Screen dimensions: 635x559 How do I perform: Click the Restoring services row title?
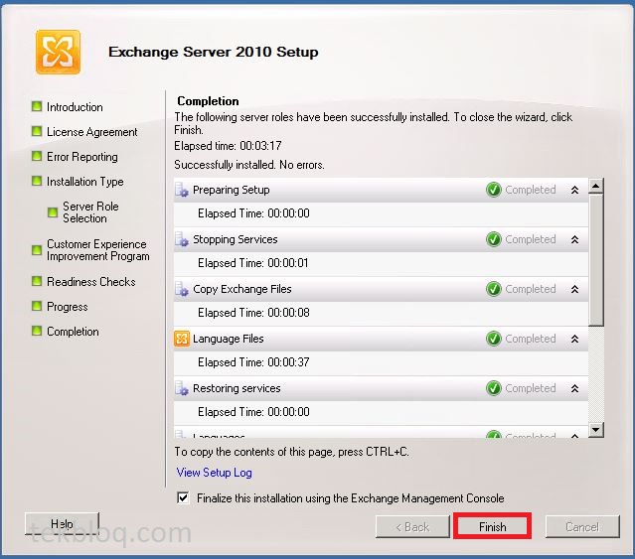click(x=237, y=388)
